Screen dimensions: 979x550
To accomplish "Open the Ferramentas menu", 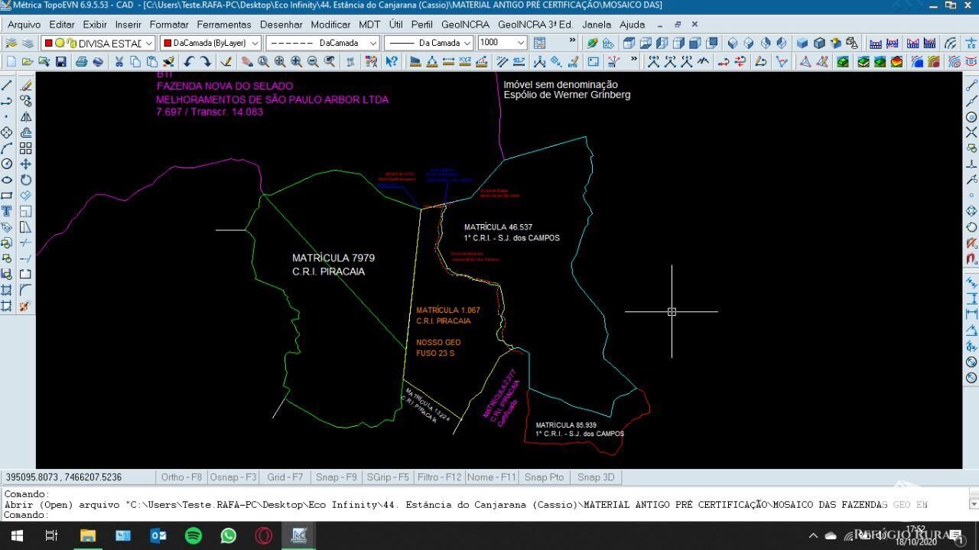I will tap(224, 24).
